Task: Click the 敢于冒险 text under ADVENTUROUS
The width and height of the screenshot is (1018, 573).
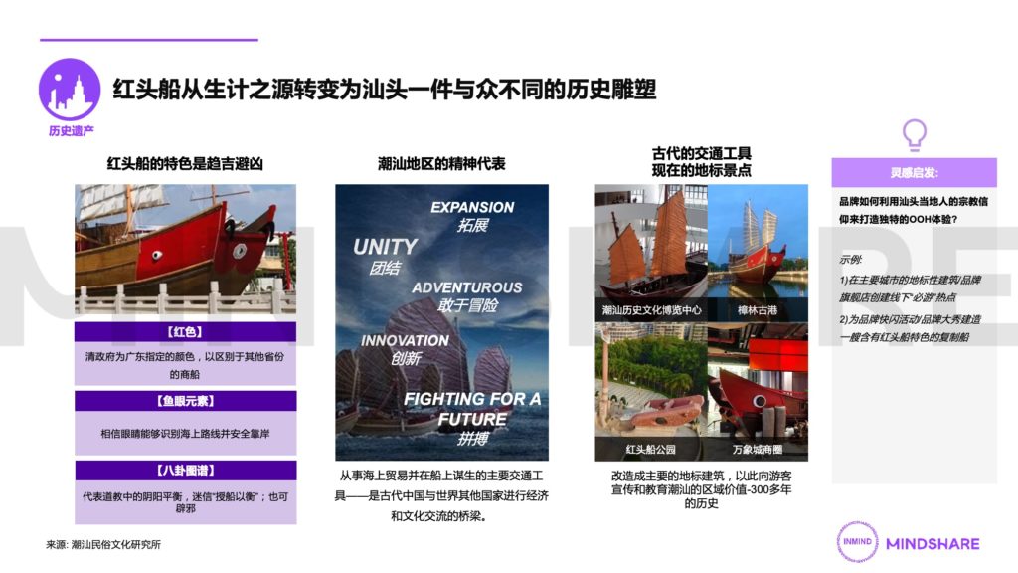Action: click(x=467, y=305)
